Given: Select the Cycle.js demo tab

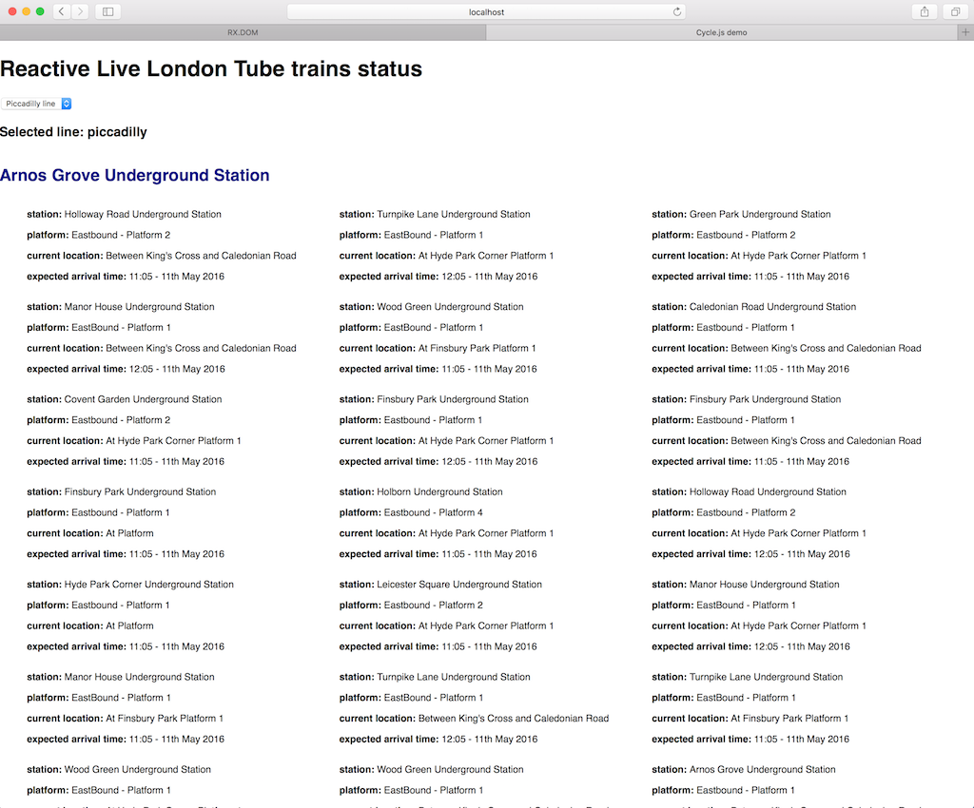Looking at the screenshot, I should pyautogui.click(x=721, y=32).
